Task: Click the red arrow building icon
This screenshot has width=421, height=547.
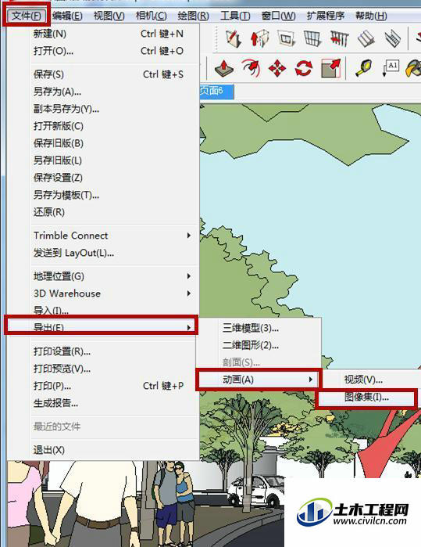Action: [259, 38]
